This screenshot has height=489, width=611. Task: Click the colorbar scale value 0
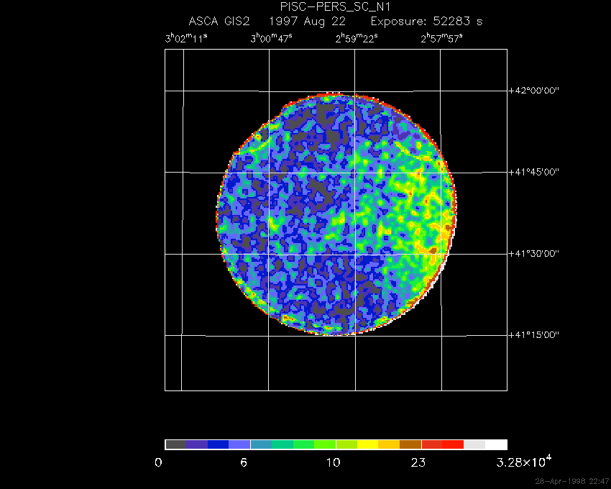(158, 463)
